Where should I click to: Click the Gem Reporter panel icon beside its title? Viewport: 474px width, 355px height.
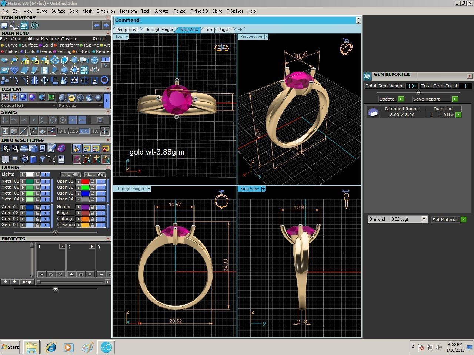(x=367, y=76)
